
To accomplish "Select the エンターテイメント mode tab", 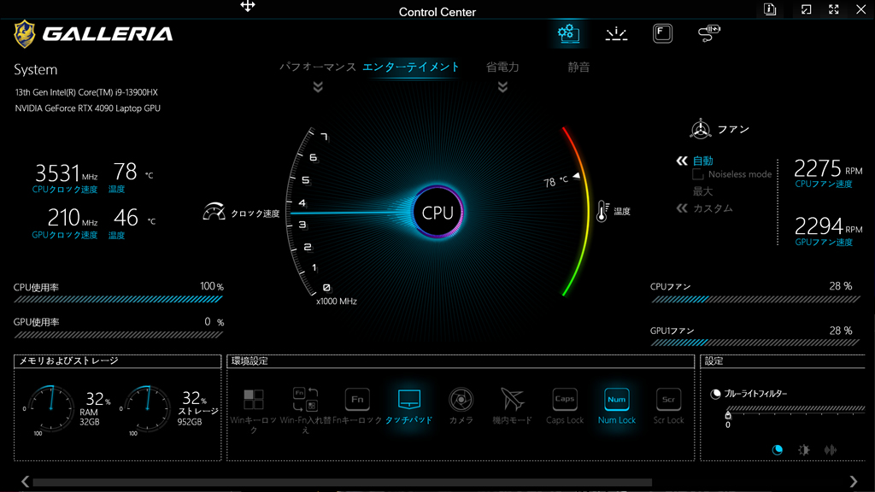I will 411,67.
